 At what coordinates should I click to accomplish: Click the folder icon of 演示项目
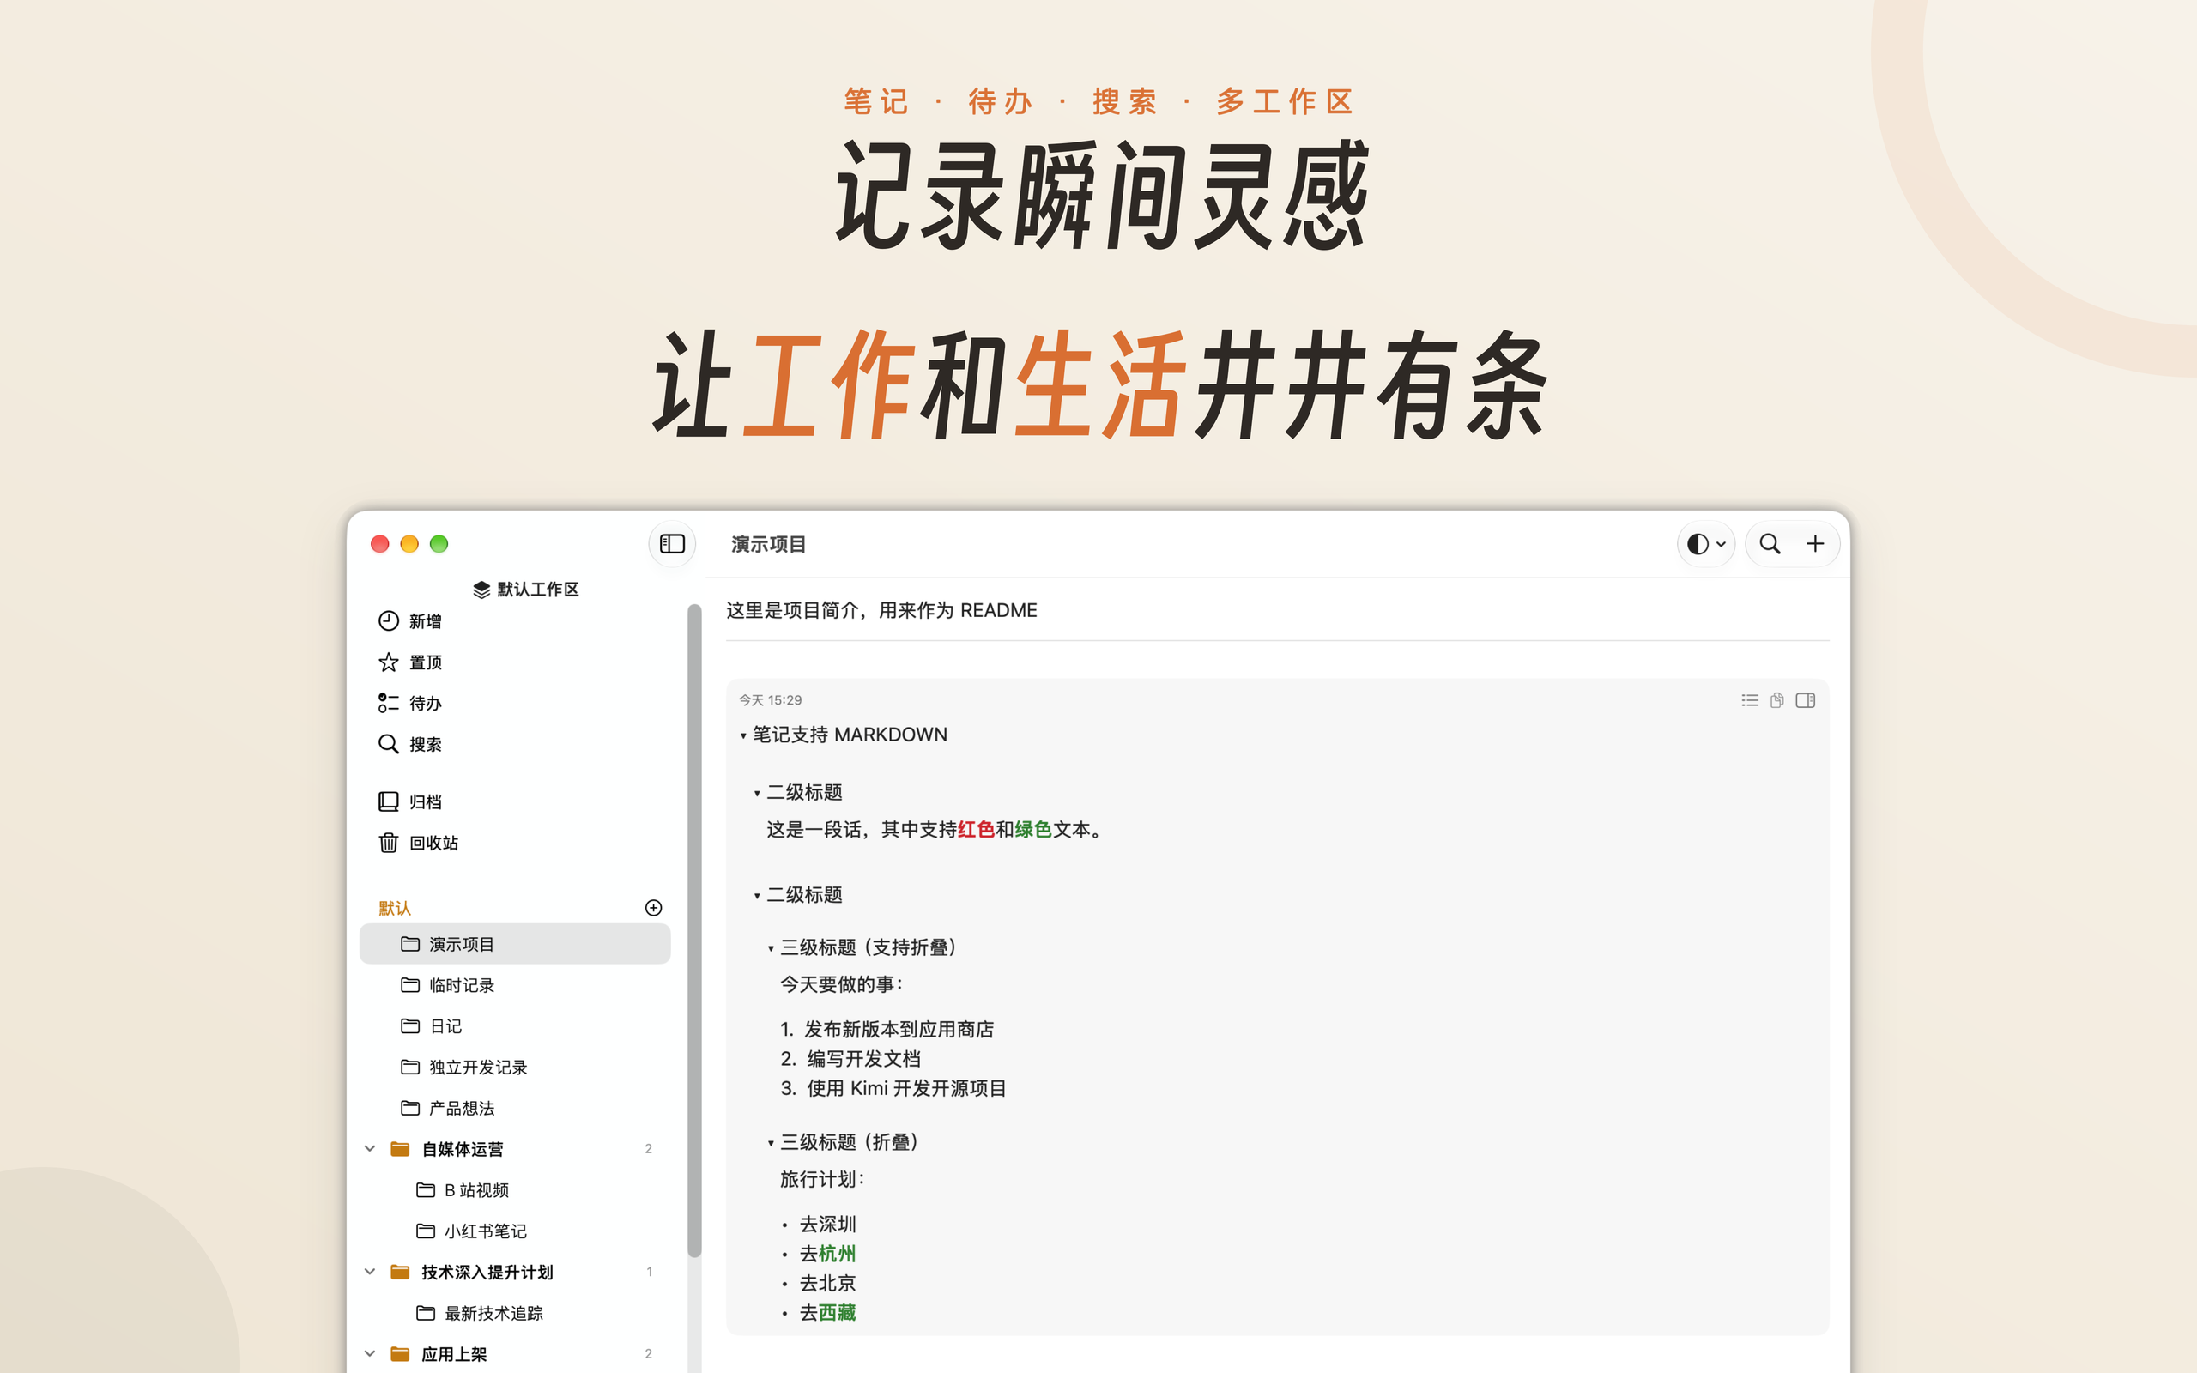coord(410,945)
